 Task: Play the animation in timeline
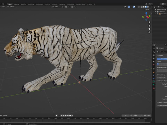pos(68,116)
